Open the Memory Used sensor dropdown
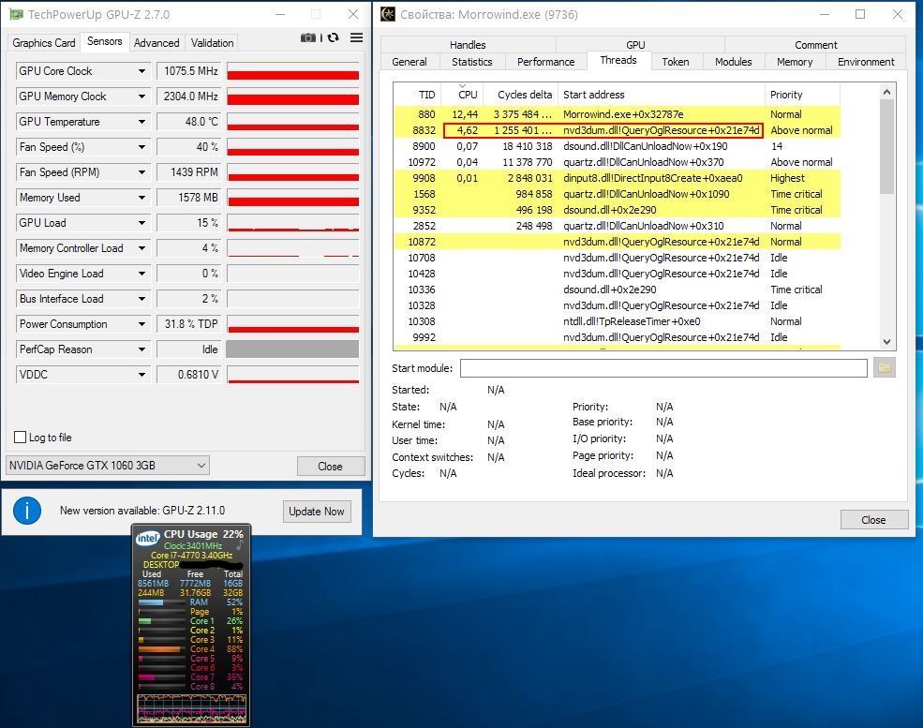 [x=141, y=198]
